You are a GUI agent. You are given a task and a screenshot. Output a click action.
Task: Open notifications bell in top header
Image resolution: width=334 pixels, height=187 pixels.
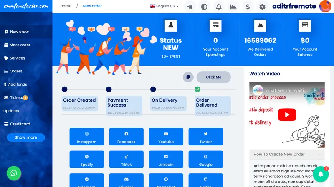[218, 7]
